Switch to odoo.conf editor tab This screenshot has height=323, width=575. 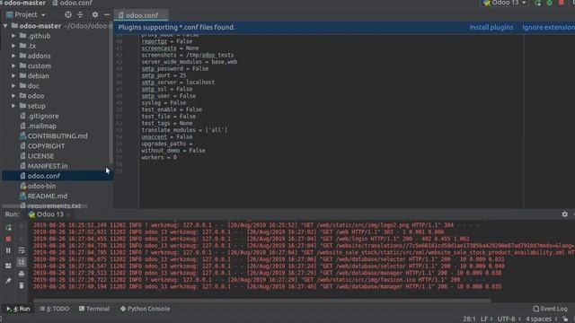(141, 15)
